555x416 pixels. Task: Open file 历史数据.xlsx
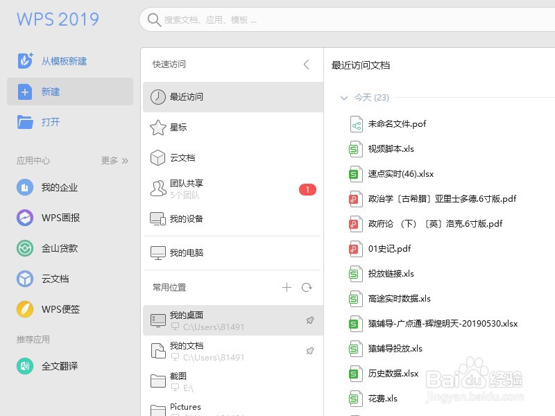click(384, 374)
